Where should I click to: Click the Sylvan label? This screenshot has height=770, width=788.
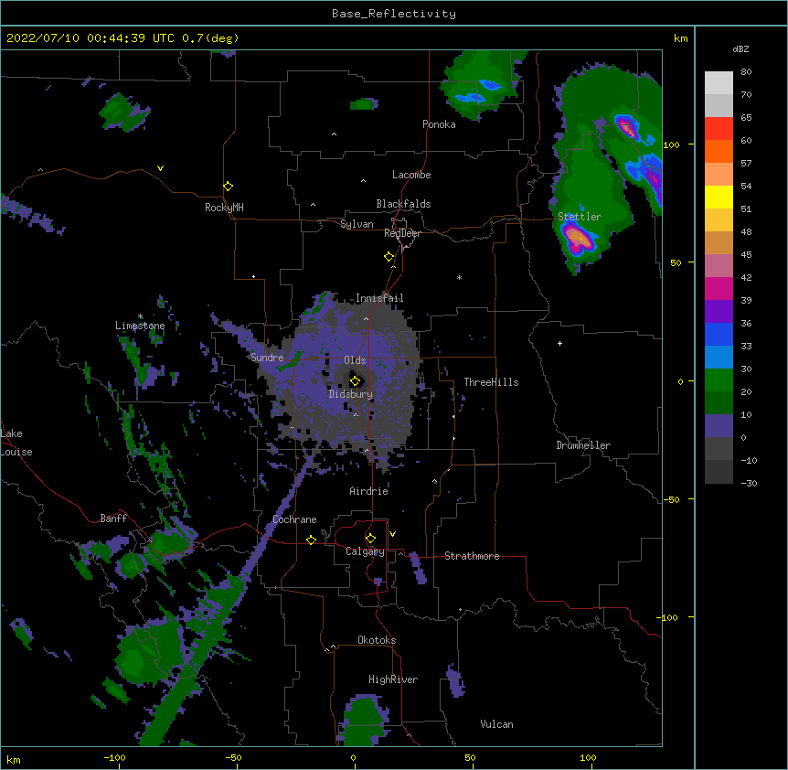357,224
